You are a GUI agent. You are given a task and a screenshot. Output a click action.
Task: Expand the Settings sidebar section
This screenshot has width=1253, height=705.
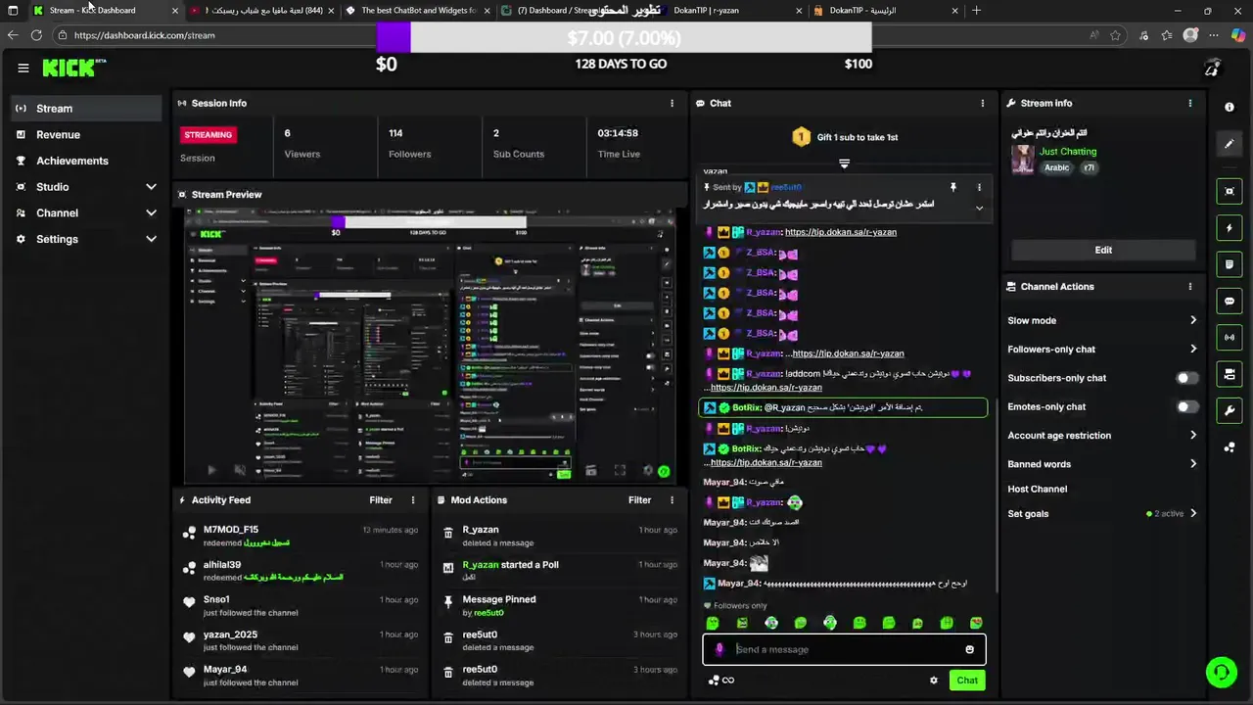pyautogui.click(x=151, y=239)
